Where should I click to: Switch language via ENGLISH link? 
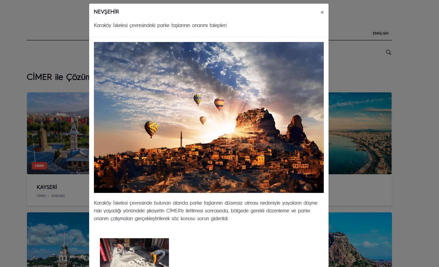(380, 33)
